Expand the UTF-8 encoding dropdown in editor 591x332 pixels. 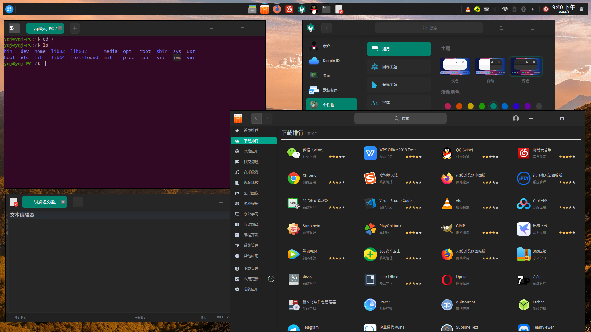coord(222,317)
